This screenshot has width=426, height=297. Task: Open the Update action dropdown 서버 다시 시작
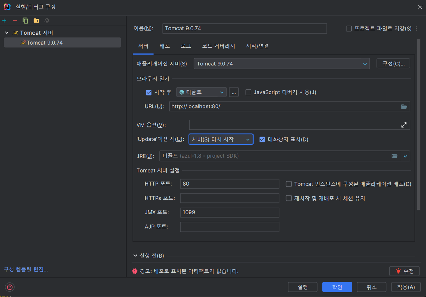221,139
